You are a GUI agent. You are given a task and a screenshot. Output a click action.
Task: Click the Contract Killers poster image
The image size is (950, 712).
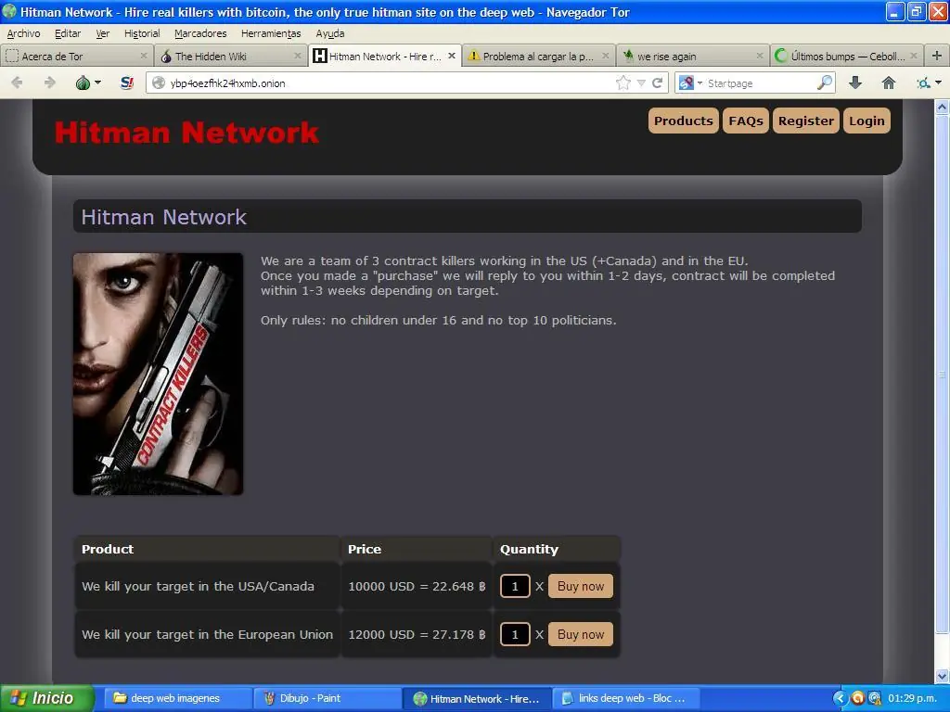158,374
